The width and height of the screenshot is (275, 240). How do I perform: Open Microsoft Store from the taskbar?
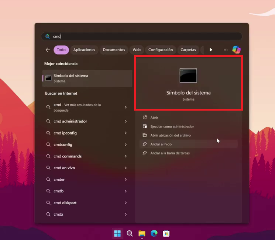pyautogui.click(x=166, y=233)
